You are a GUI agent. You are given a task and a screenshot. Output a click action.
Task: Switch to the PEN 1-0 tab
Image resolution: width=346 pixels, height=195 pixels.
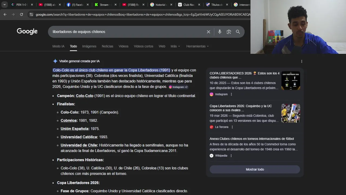coord(22,5)
